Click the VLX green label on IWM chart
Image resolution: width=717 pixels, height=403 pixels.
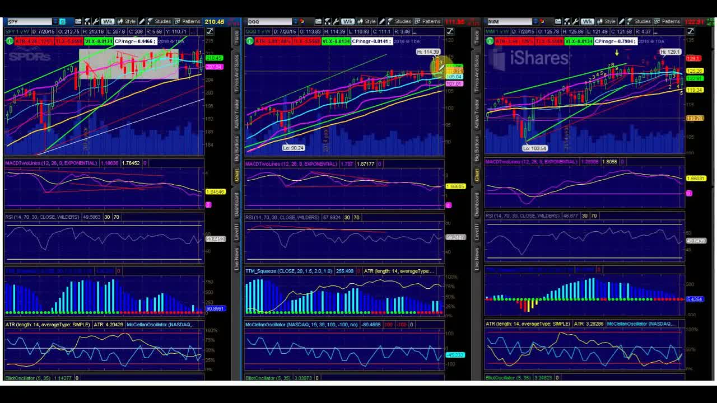(579, 41)
